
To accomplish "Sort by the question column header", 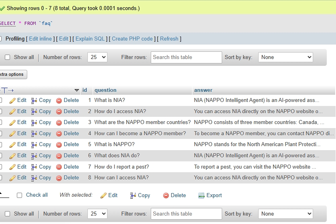I will click(105, 90).
